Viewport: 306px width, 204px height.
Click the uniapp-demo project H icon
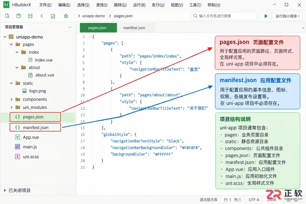(x=11, y=37)
